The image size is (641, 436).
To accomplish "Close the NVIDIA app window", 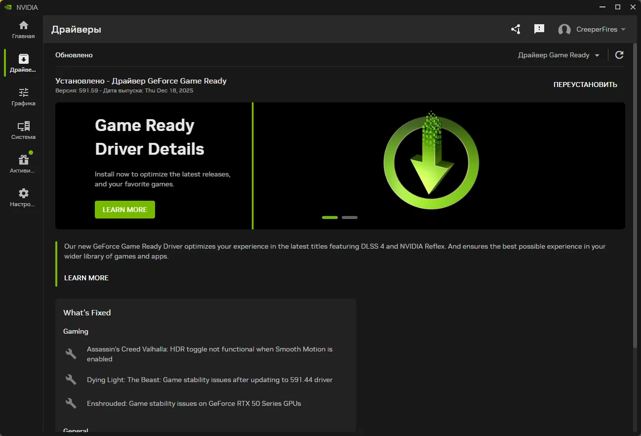I will coord(632,7).
